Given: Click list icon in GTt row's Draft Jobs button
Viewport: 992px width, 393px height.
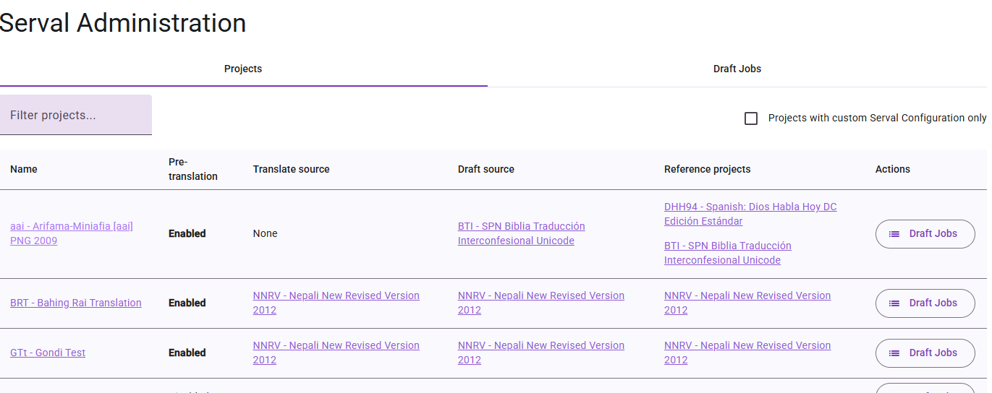Looking at the screenshot, I should pos(894,353).
